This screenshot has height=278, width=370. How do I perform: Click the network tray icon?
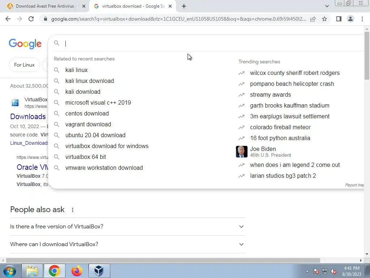click(325, 271)
